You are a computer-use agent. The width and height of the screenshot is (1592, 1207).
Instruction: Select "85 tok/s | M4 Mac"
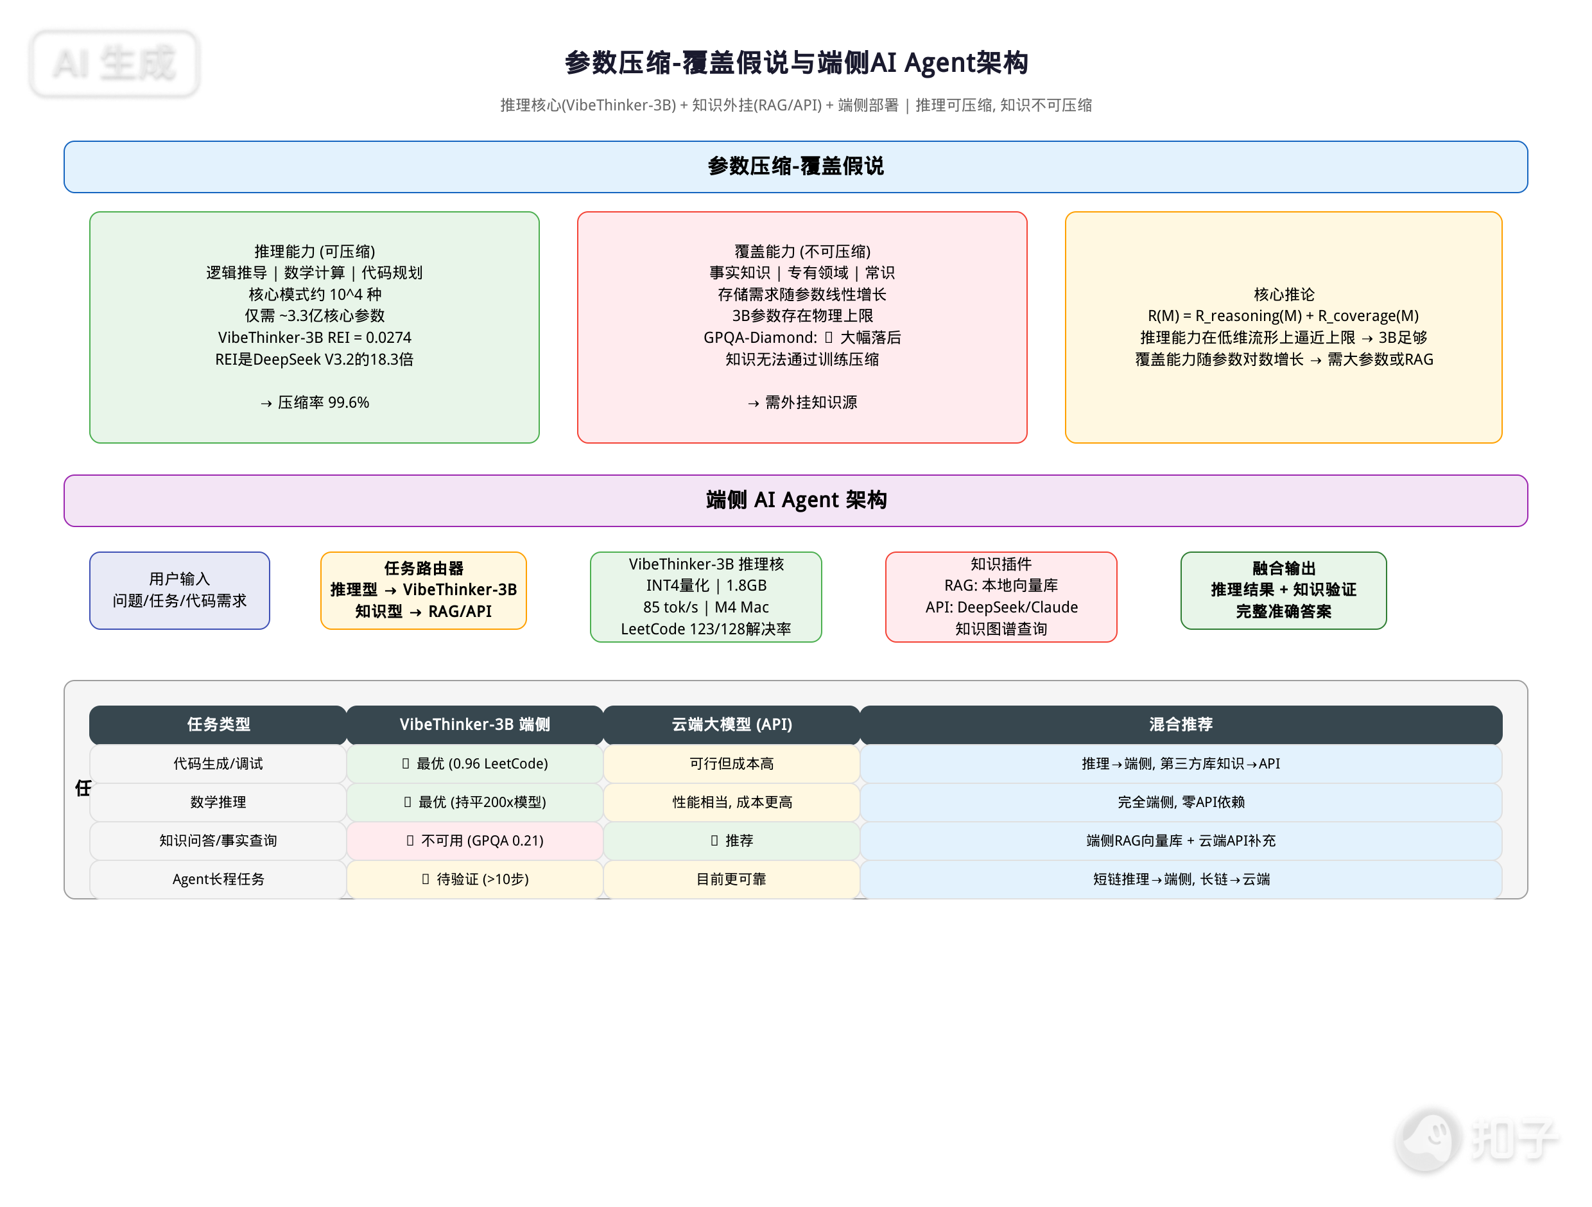click(x=706, y=607)
